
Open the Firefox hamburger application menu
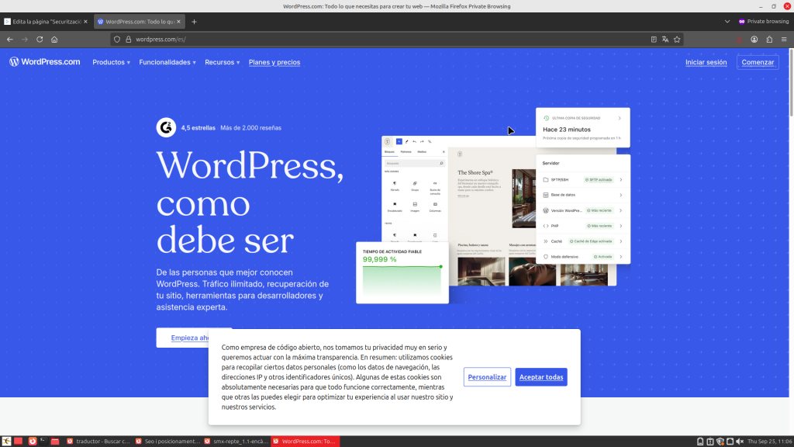coord(783,39)
